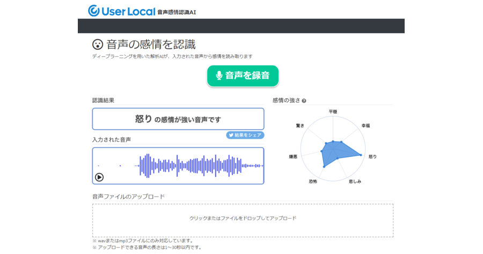The image size is (483, 254).
Task: Click the 音声ファイルのアップロード heading
Action: [x=128, y=197]
